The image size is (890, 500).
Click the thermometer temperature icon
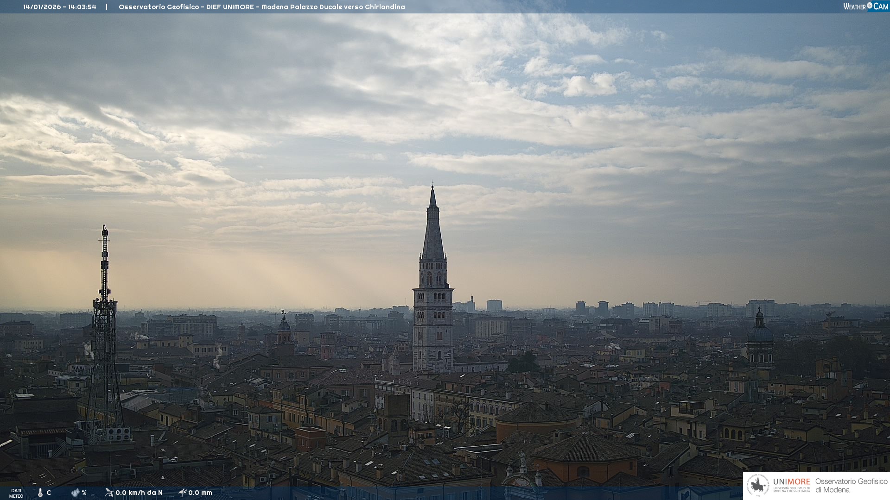point(40,493)
